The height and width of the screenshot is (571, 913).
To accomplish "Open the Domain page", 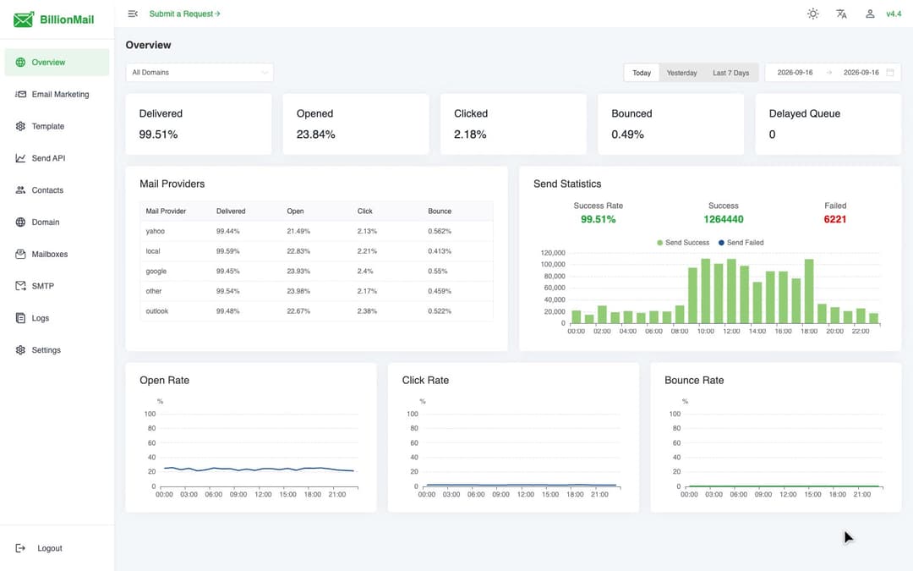I will tap(57, 222).
